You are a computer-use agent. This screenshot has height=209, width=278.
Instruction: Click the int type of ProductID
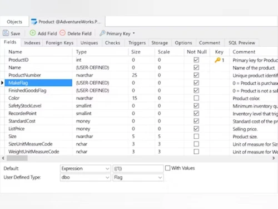(x=78, y=60)
